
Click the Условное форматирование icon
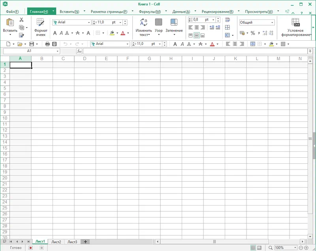point(295,27)
